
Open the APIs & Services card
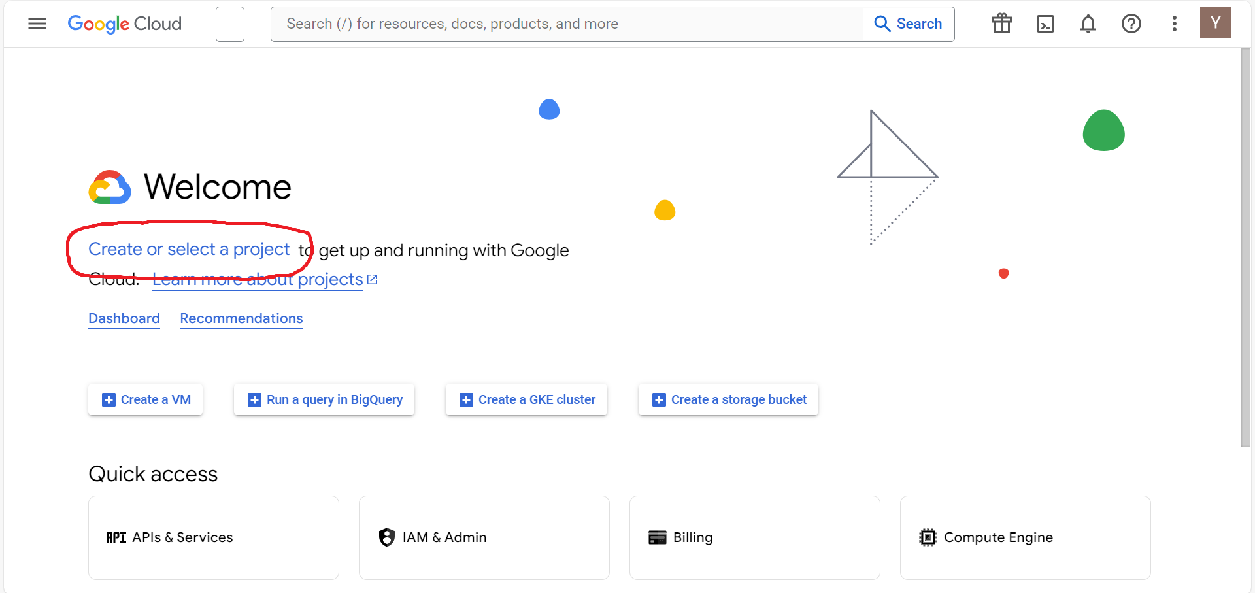point(214,537)
